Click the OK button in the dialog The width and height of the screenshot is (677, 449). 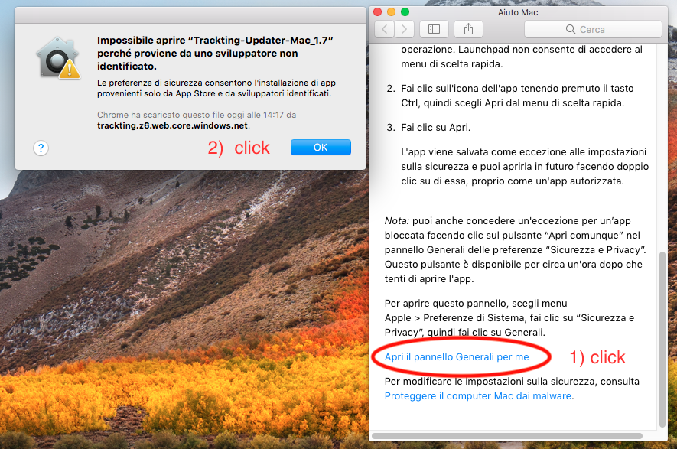click(x=321, y=147)
